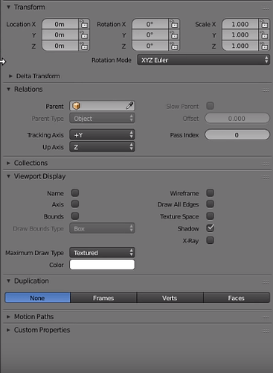
Task: Toggle lock icon for Location Z
Action: (x=84, y=46)
